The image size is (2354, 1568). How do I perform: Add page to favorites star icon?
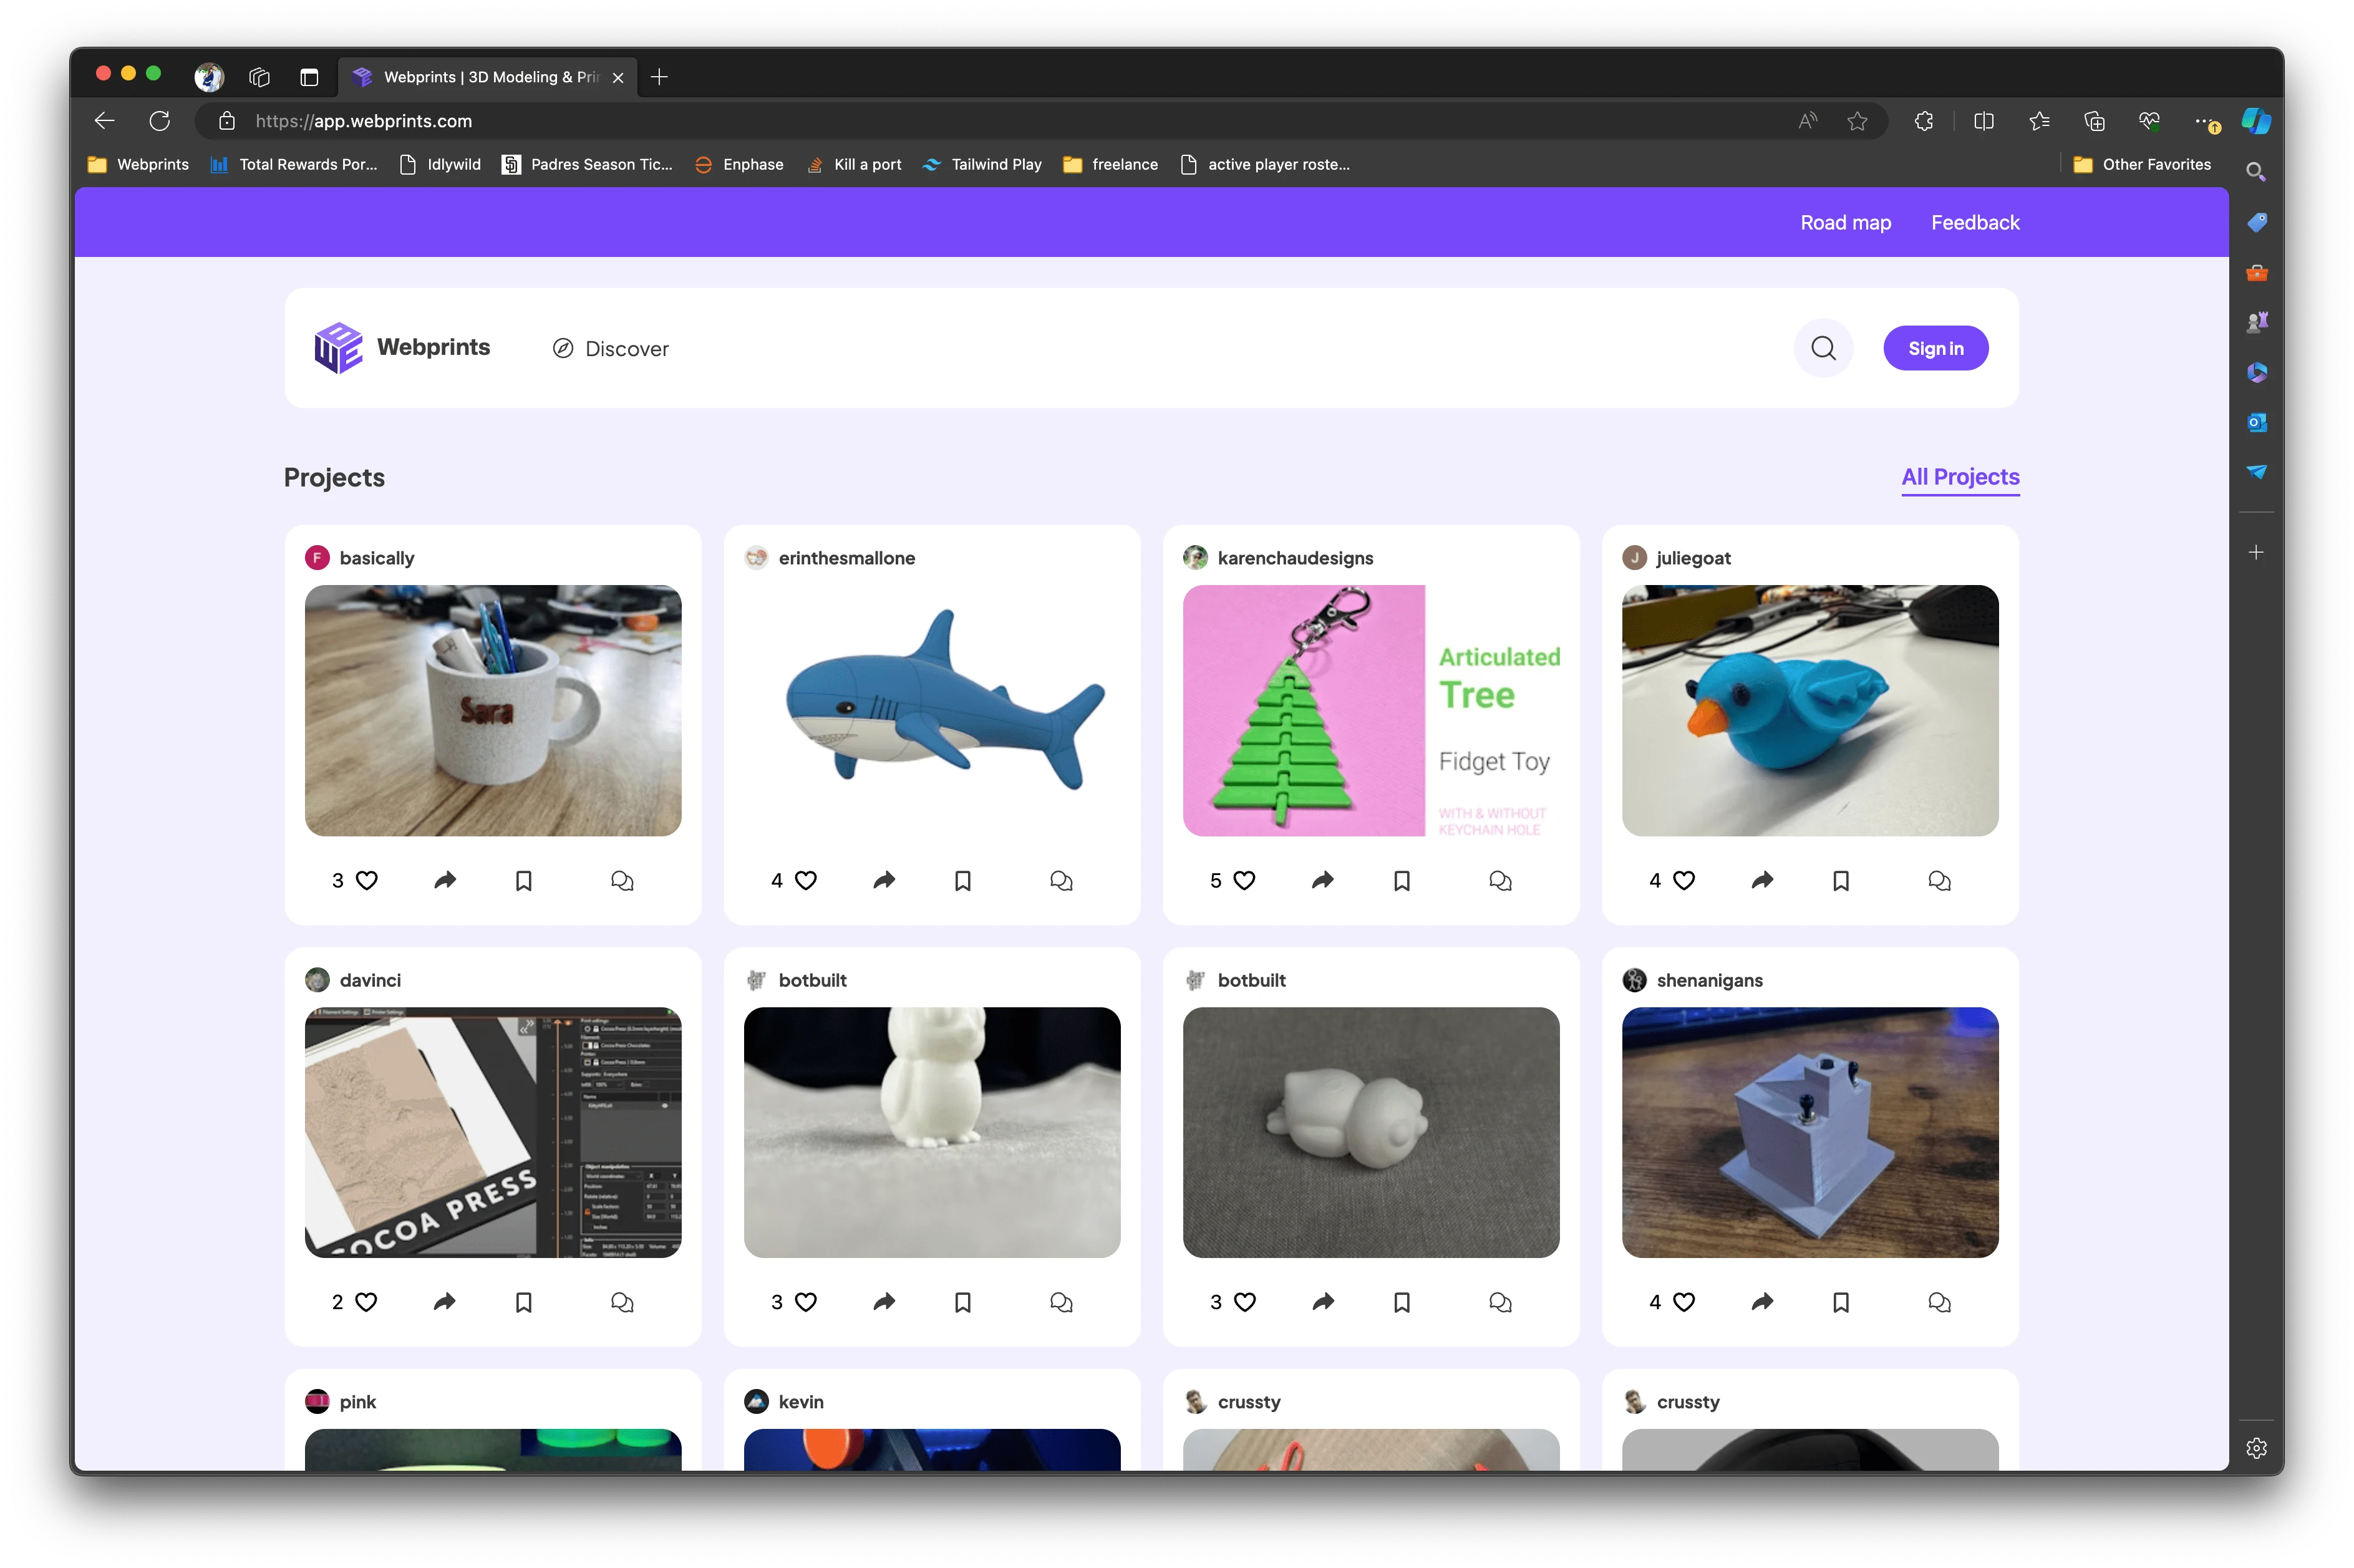(1857, 121)
